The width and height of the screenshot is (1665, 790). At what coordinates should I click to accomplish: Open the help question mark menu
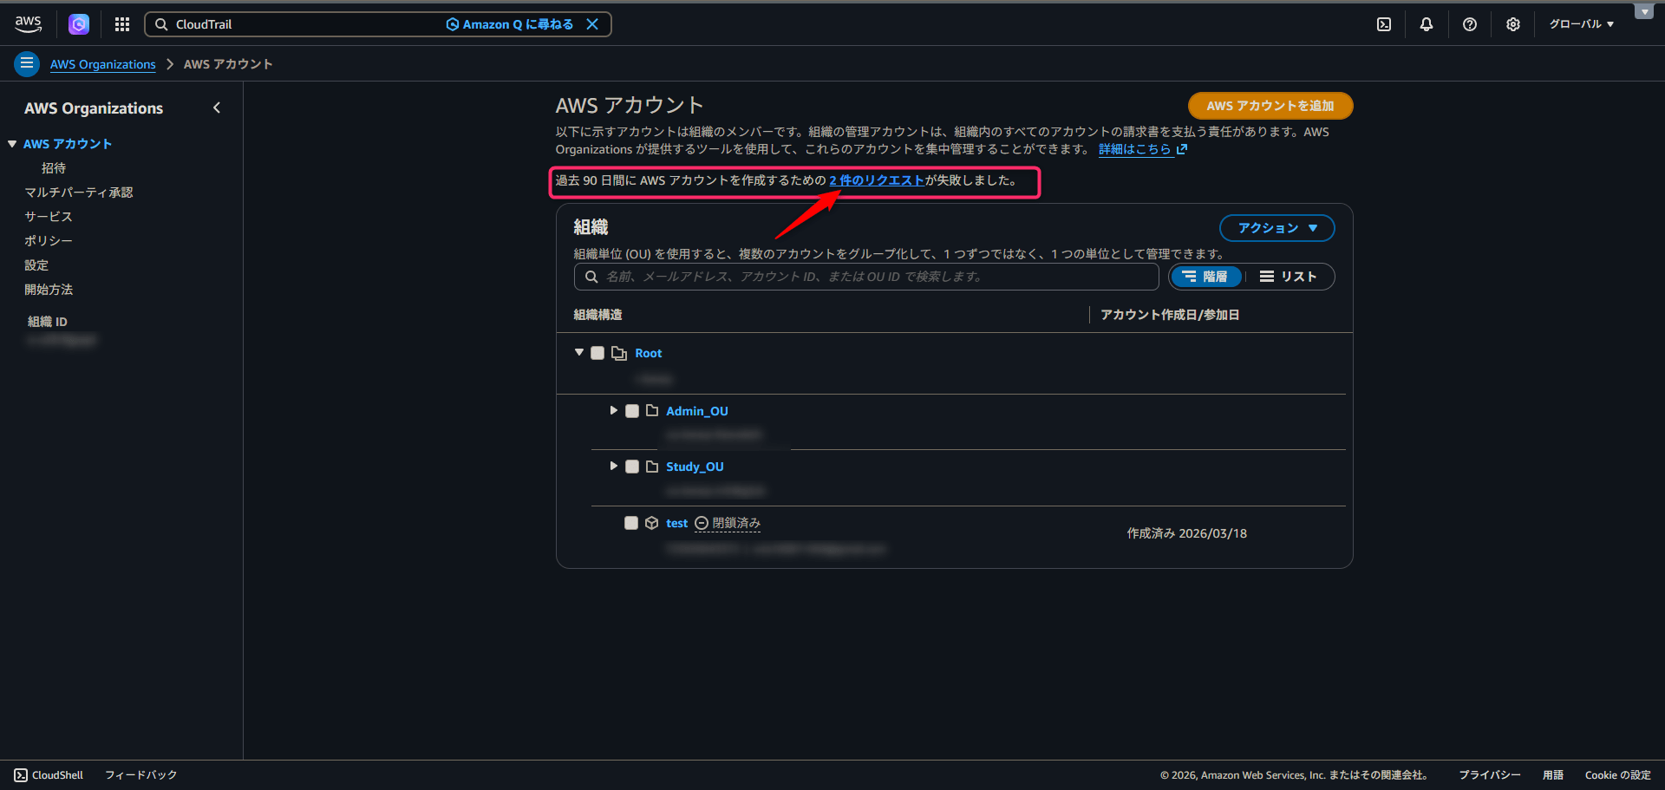point(1470,24)
